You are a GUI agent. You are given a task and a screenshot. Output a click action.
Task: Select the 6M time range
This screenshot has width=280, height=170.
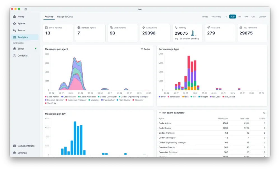pos(246,17)
